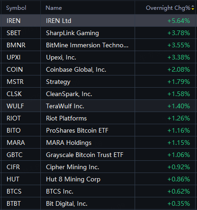Click the MSTR Strategy row
The height and width of the screenshot is (210, 197).
[x=98, y=82]
